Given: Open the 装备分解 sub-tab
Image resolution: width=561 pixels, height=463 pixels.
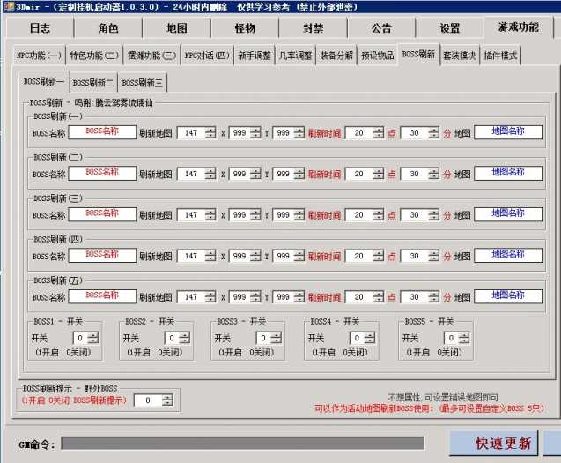Looking at the screenshot, I should pos(336,56).
